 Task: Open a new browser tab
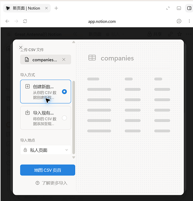(x=56, y=8)
